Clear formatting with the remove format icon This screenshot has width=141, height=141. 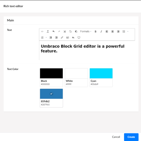click(48, 31)
